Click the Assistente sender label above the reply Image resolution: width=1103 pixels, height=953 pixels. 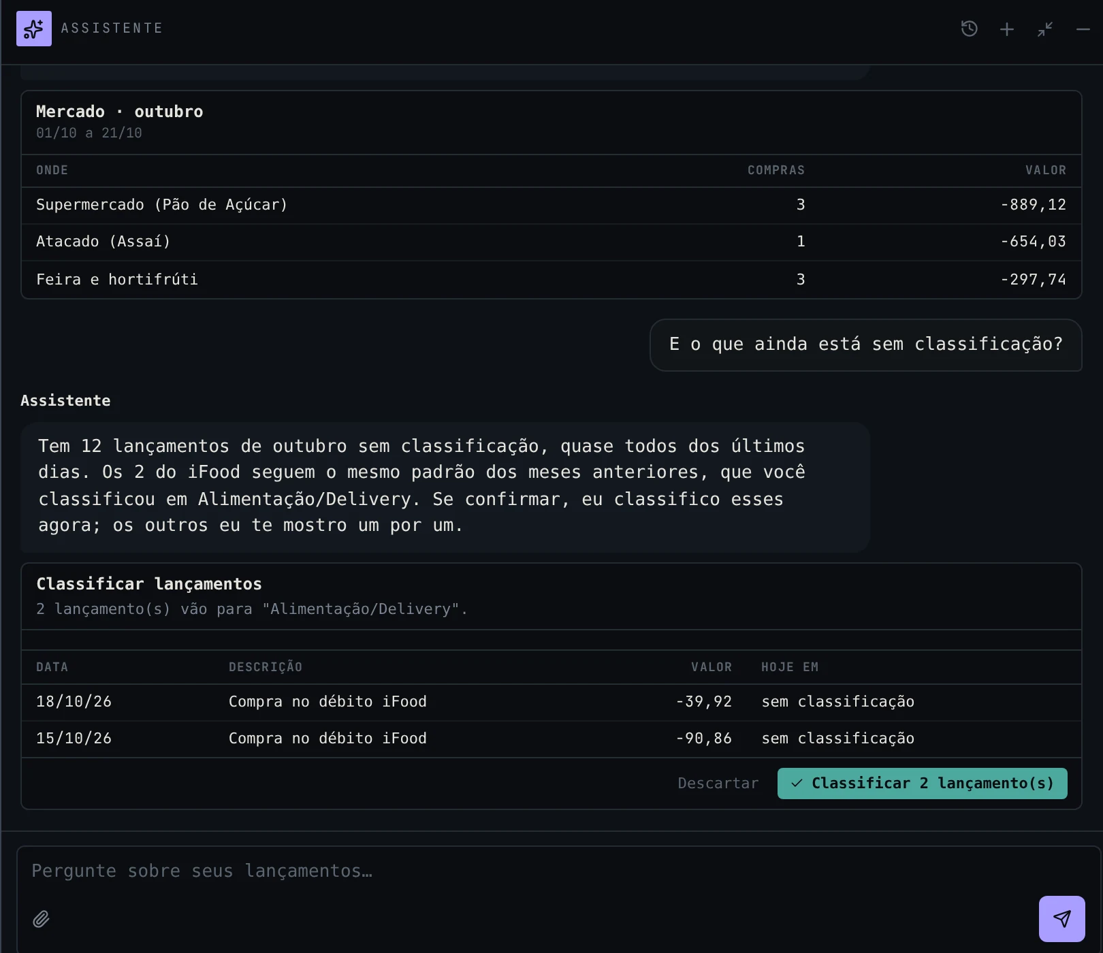pos(65,401)
